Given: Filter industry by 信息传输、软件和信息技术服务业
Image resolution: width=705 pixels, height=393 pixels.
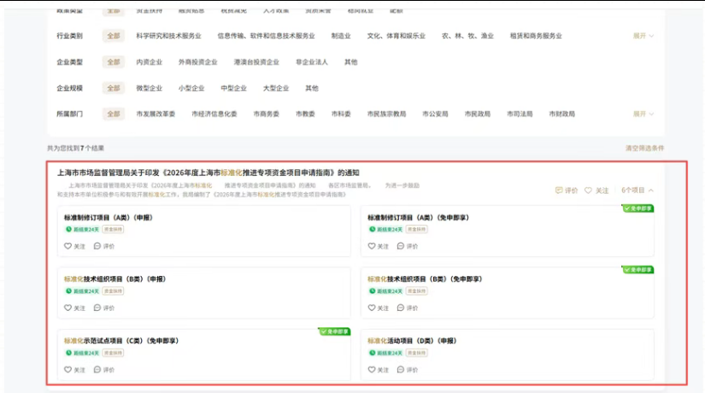Looking at the screenshot, I should coord(266,36).
